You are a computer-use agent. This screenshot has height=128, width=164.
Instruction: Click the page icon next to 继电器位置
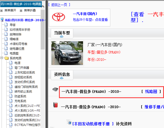pyautogui.click(x=6, y=48)
